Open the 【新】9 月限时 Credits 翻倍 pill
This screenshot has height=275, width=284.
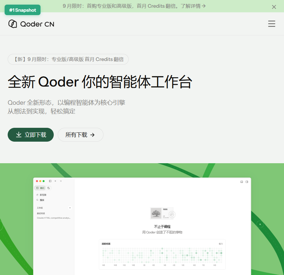(68, 59)
